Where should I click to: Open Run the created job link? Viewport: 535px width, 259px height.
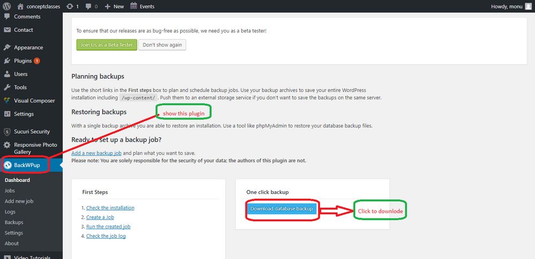[109, 226]
